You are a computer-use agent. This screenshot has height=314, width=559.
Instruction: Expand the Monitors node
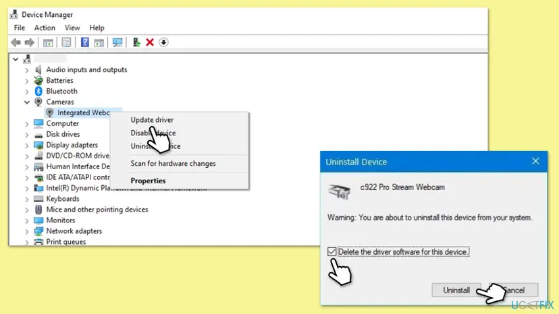(27, 221)
